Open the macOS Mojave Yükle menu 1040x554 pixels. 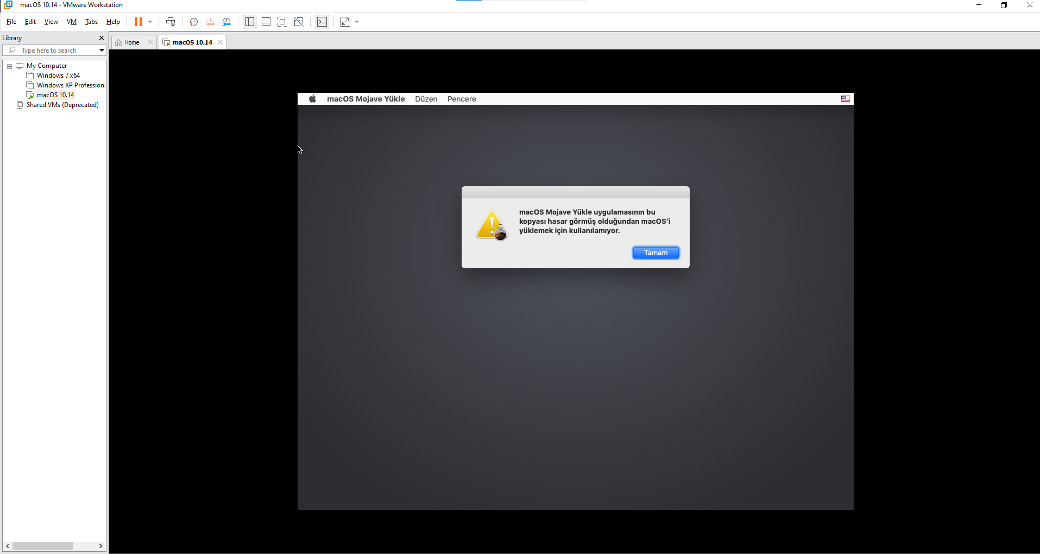(x=366, y=99)
